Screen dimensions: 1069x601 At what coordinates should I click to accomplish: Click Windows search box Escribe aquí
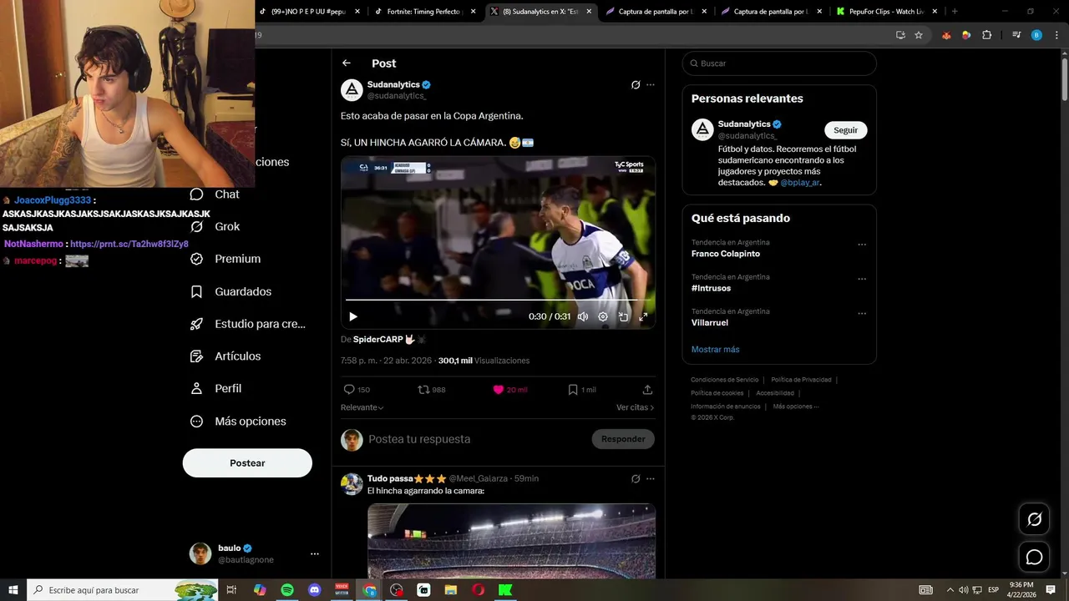(123, 590)
